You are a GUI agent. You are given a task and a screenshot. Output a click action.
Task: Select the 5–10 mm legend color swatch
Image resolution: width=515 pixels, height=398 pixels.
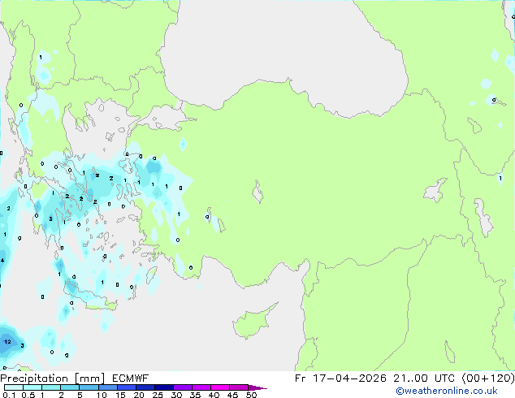click(x=89, y=387)
